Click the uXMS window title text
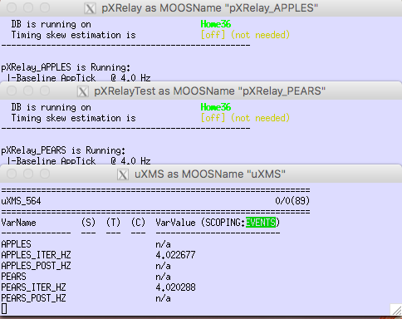 coord(210,174)
